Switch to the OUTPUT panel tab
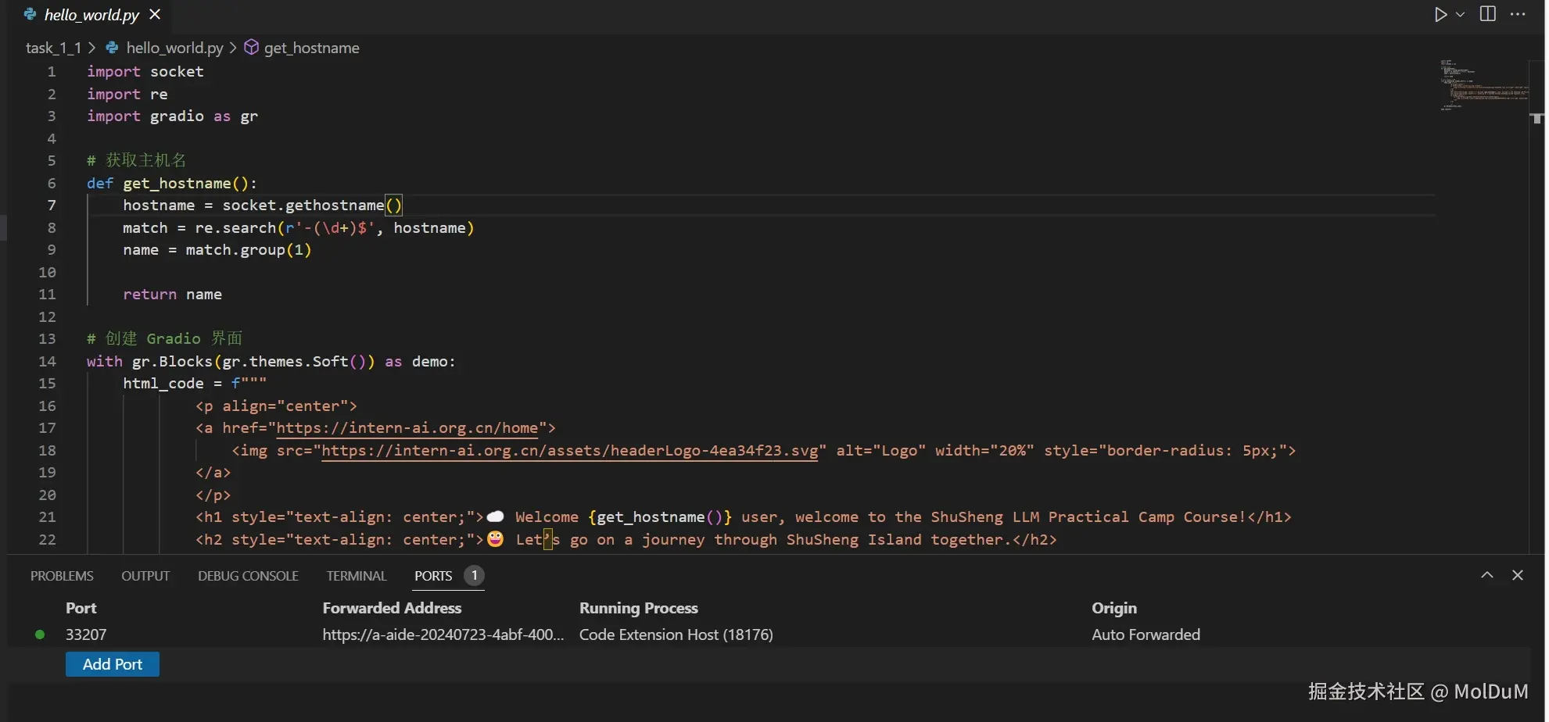Screen dimensions: 1549x722 [x=145, y=576]
